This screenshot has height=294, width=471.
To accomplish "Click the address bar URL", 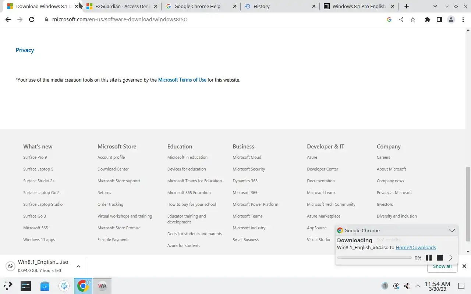I will tap(120, 19).
